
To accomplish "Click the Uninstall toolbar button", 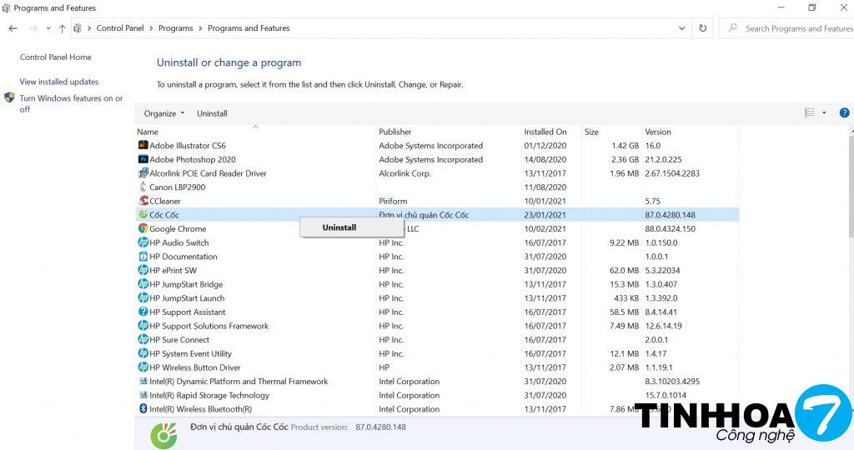I will [212, 113].
